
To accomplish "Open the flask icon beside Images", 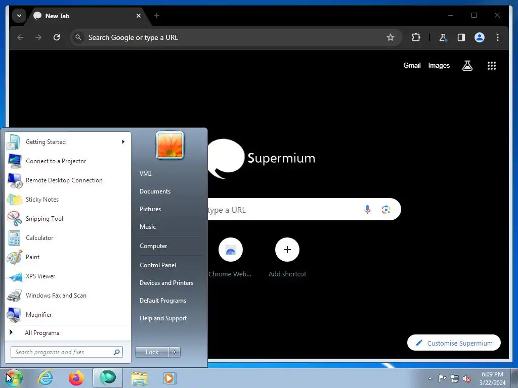I will pos(467,66).
